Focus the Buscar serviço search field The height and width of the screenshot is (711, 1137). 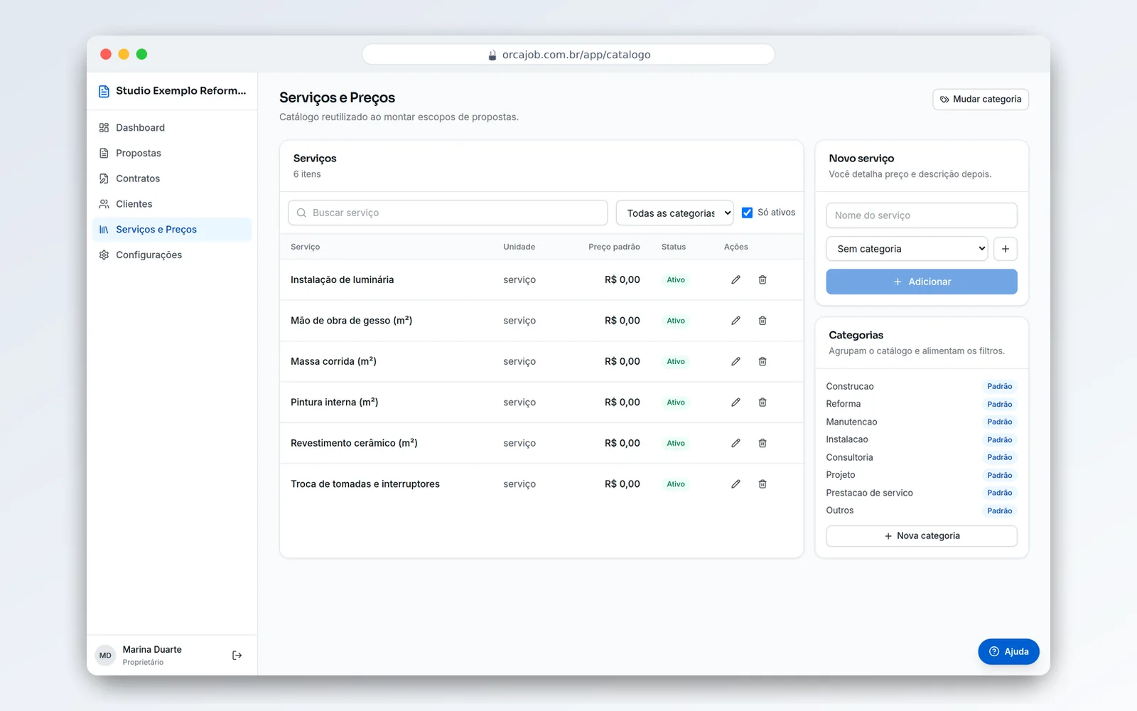click(x=448, y=213)
